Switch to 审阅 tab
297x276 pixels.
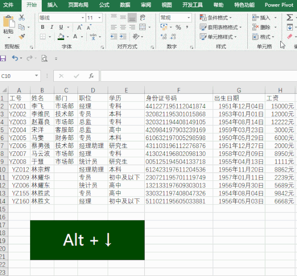tap(146, 5)
